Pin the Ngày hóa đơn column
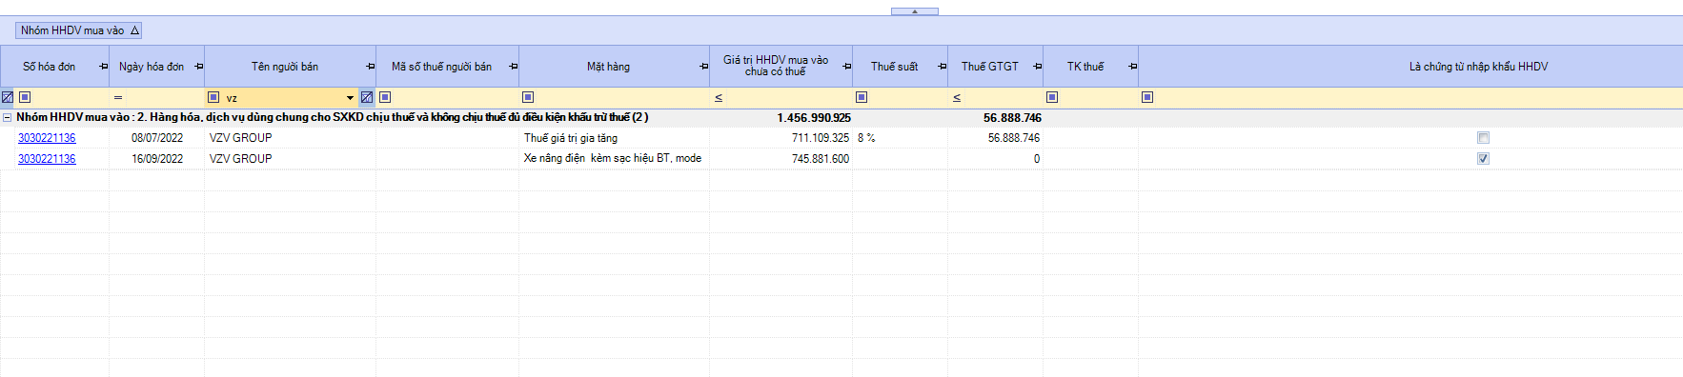Image resolution: width=1683 pixels, height=377 pixels. click(198, 67)
